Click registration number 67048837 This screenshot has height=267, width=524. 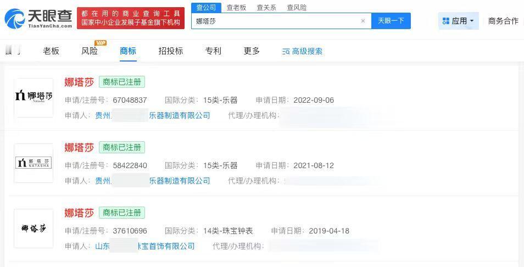(130, 100)
